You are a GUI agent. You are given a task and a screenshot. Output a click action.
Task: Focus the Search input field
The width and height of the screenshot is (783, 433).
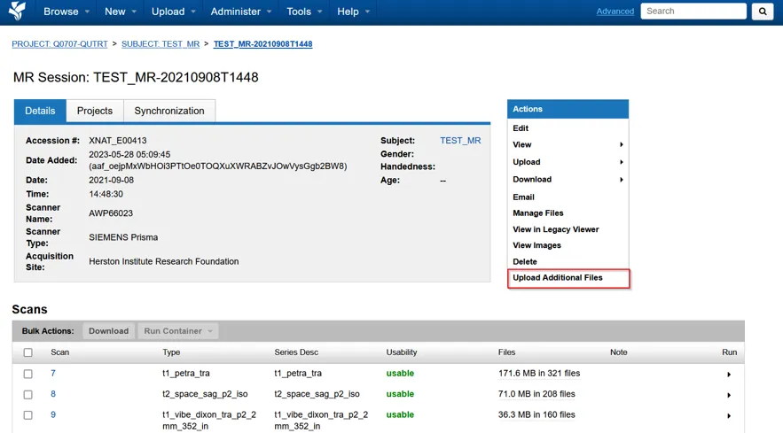click(x=693, y=11)
